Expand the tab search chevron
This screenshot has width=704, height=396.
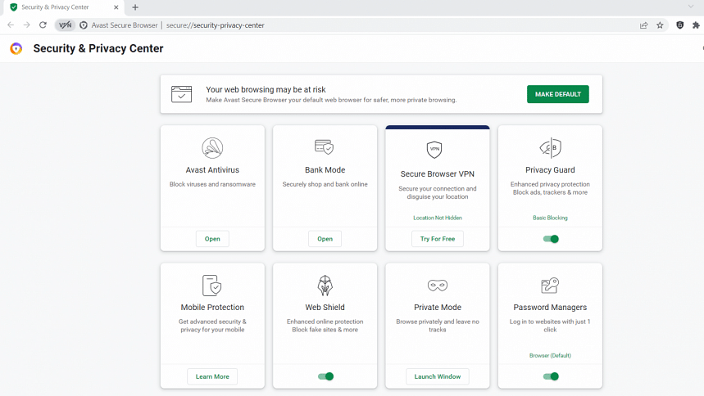point(690,7)
